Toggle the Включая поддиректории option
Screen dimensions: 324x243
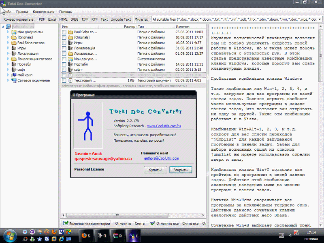[x=86, y=224]
